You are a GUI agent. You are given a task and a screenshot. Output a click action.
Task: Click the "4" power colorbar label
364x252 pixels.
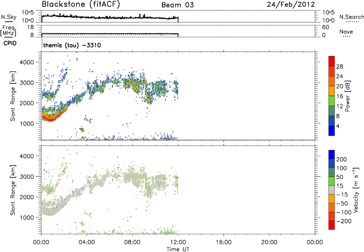[338, 126]
